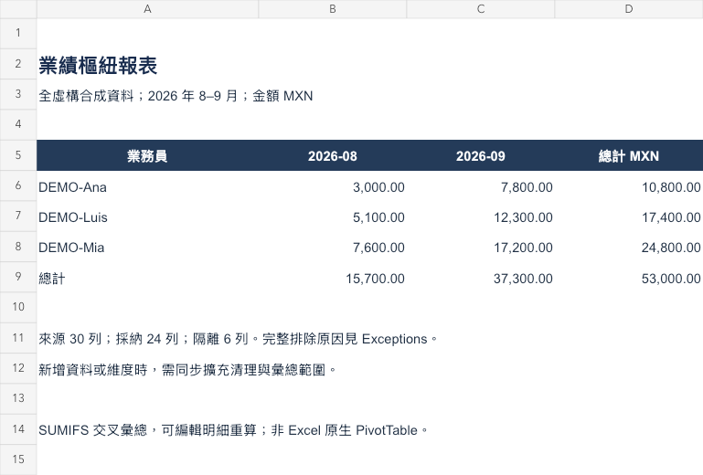Screen dimensions: 703x475
Task: Select row 5 header
Action: (x=18, y=155)
